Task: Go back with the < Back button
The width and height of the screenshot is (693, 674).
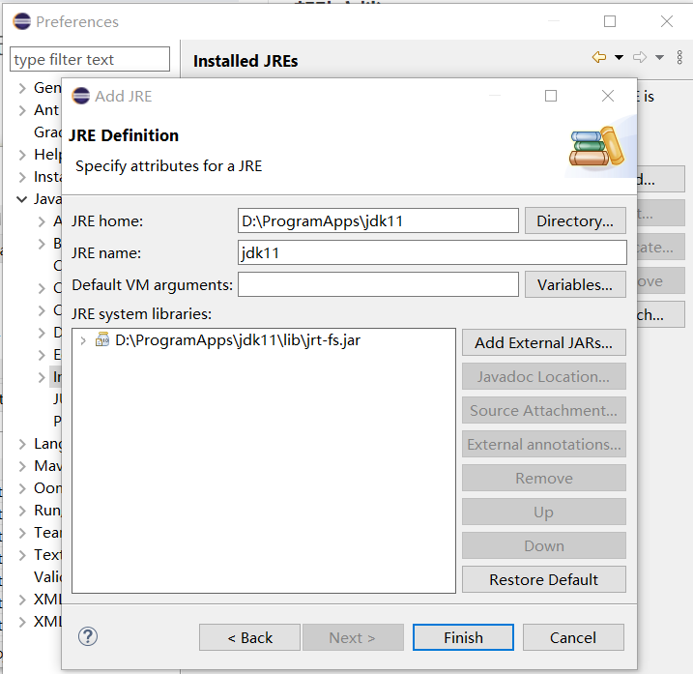Action: coord(249,637)
